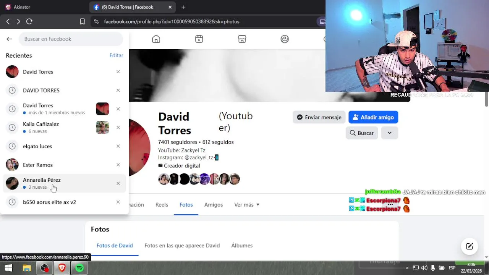Remove elgato luces from recents
489x275 pixels.
118,146
